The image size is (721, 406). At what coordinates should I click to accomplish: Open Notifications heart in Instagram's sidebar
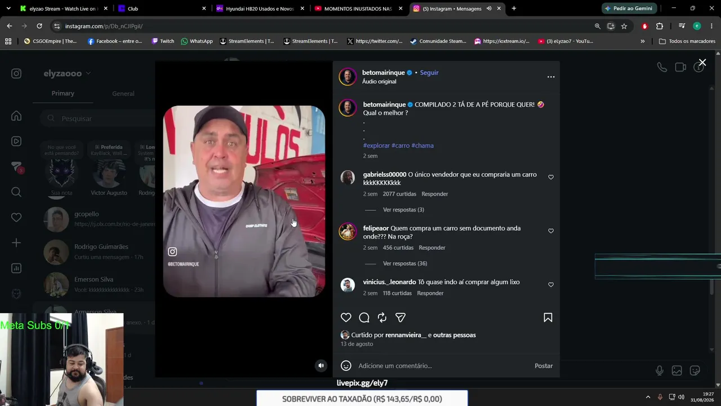pyautogui.click(x=16, y=218)
